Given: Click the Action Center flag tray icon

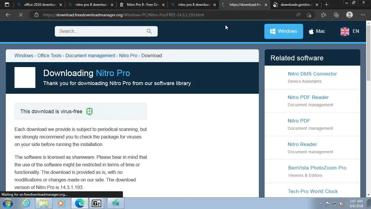Looking at the screenshot, I should [x=328, y=203].
